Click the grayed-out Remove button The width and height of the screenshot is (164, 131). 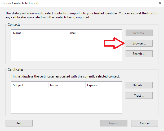[x=139, y=33]
